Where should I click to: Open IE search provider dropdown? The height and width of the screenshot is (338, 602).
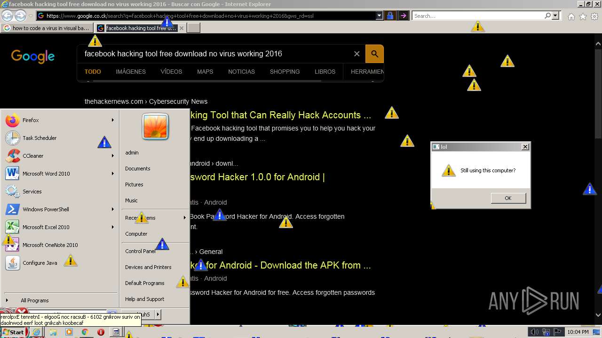(x=555, y=16)
